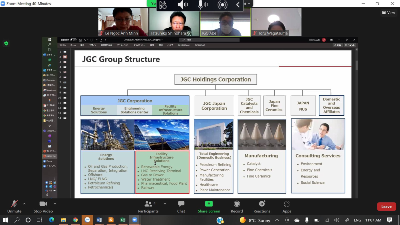Unmute the microphone

click(14, 204)
